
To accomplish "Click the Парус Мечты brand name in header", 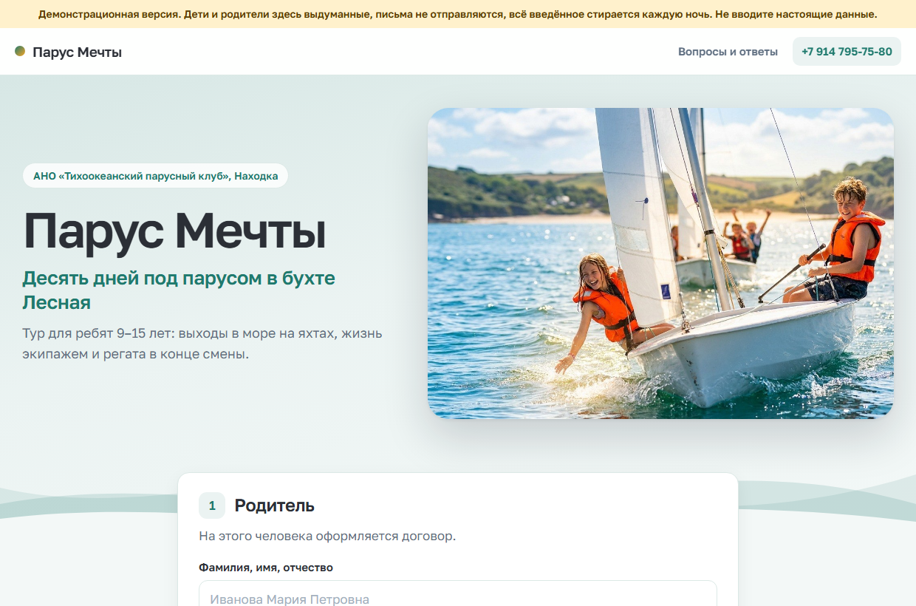I will point(77,52).
